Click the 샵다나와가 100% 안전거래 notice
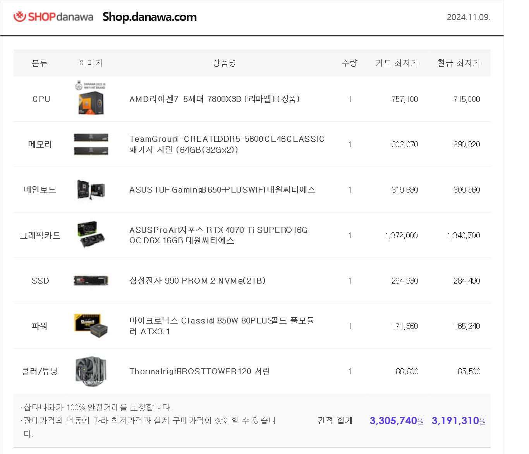Screen dimensions: 529x454 pos(96,408)
